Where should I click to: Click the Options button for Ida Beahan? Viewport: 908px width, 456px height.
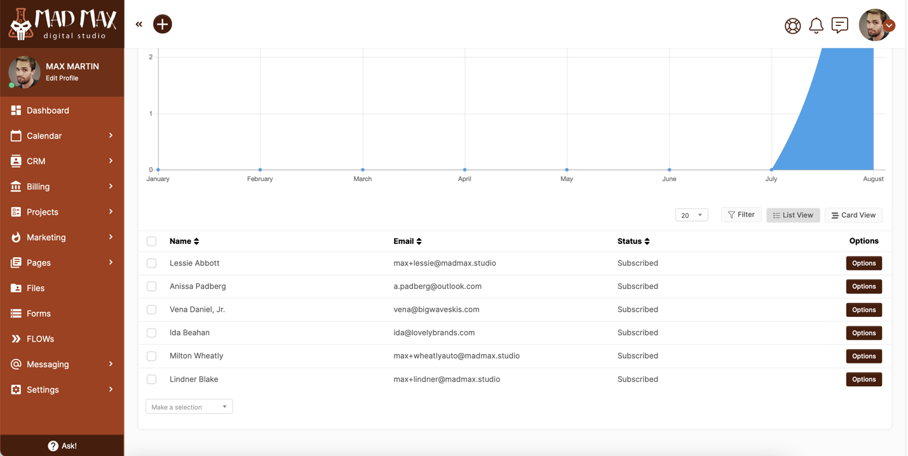(x=864, y=333)
